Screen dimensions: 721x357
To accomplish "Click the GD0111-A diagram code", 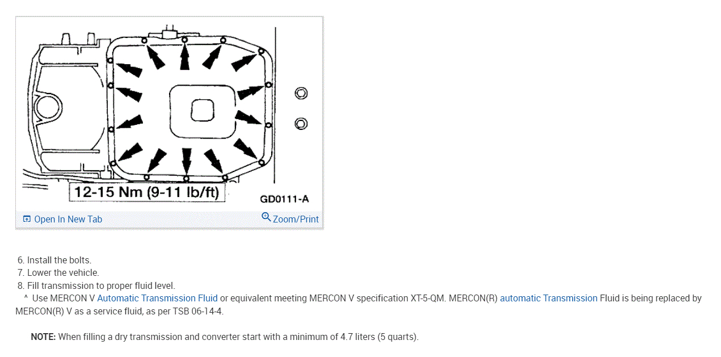I will (284, 199).
